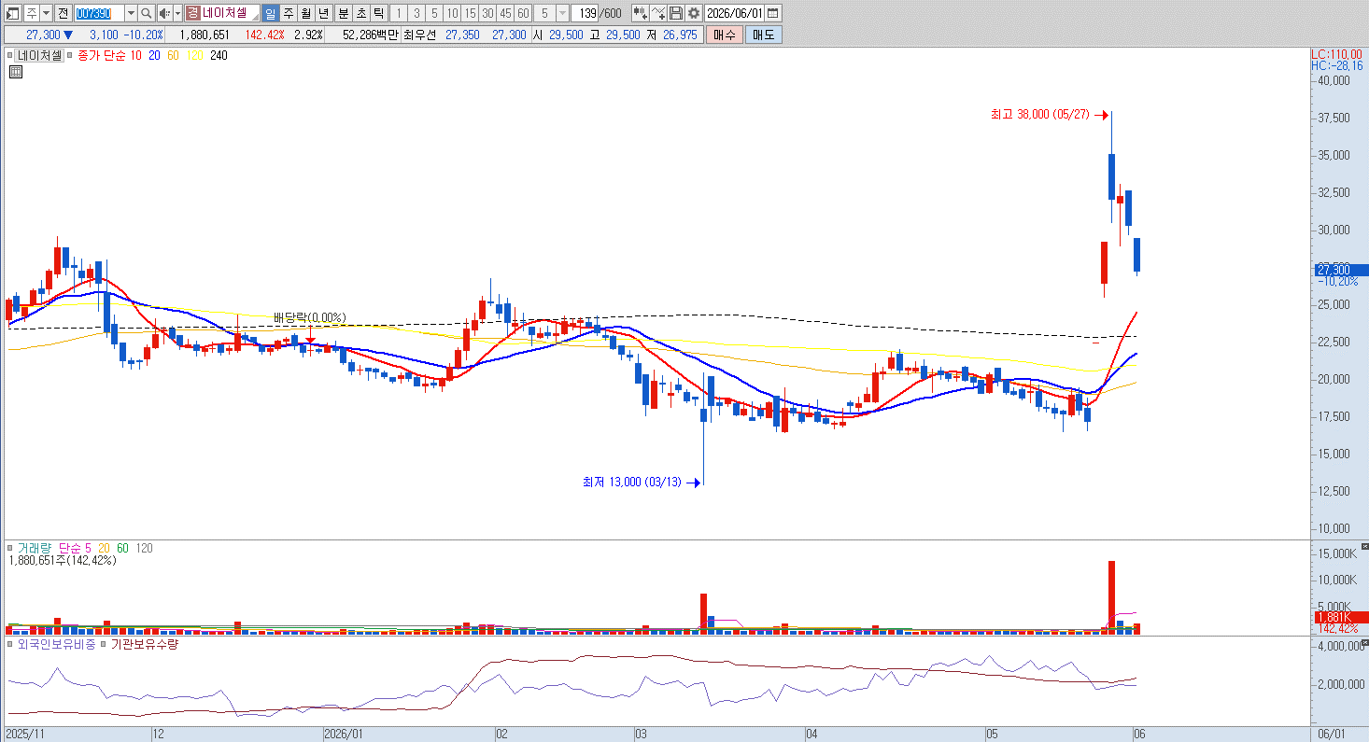Select the 10 interval button
Image resolution: width=1369 pixels, height=742 pixels.
click(x=452, y=13)
